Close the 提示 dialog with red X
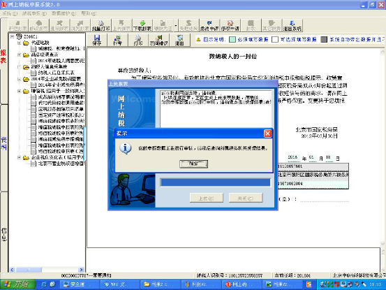Viewport: 386px width, 290px height. click(267, 133)
